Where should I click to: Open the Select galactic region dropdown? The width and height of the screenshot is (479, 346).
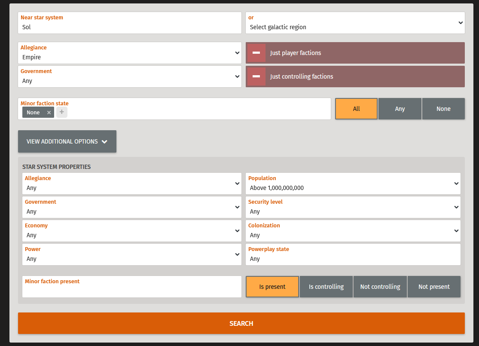[x=355, y=23]
